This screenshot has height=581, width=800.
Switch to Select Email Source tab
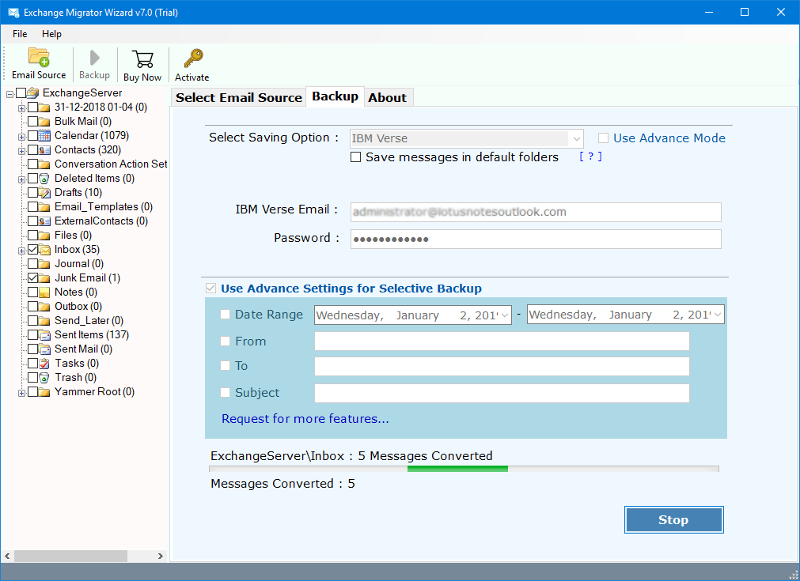pyautogui.click(x=239, y=97)
